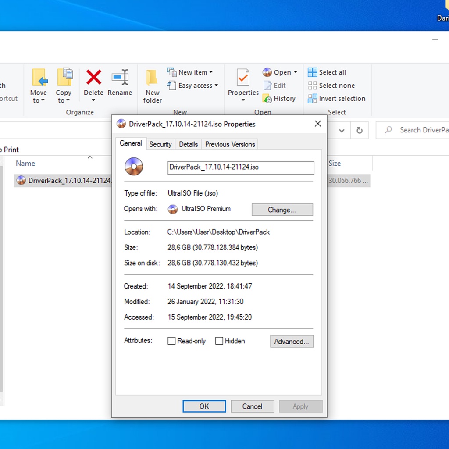Click the red Delete icon
Viewport: 449px width, 449px height.
(x=94, y=77)
